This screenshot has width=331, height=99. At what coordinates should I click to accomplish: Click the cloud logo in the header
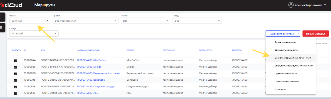point(11,5)
